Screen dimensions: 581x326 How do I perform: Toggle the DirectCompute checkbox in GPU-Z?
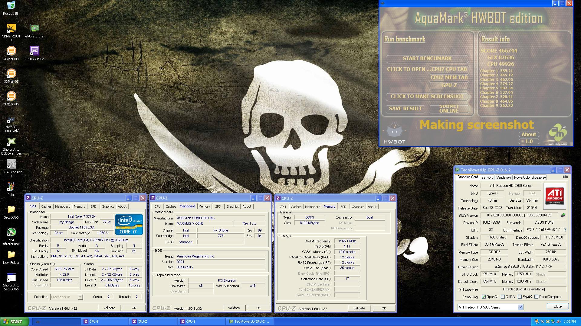(x=536, y=297)
